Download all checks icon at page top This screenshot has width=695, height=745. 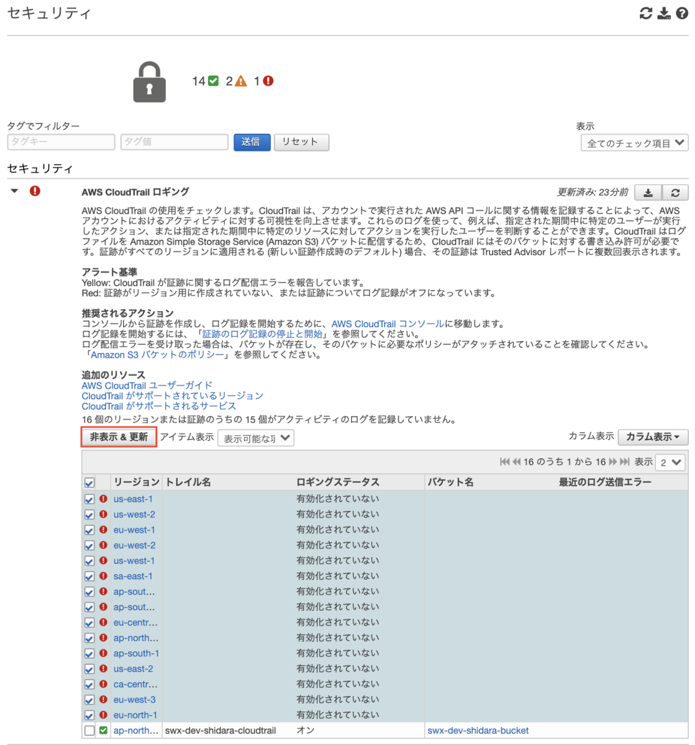664,13
